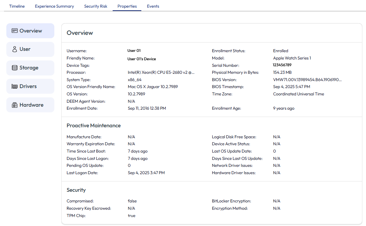Open the Hardware label in the sidebar
The height and width of the screenshot is (226, 366).
(x=32, y=105)
